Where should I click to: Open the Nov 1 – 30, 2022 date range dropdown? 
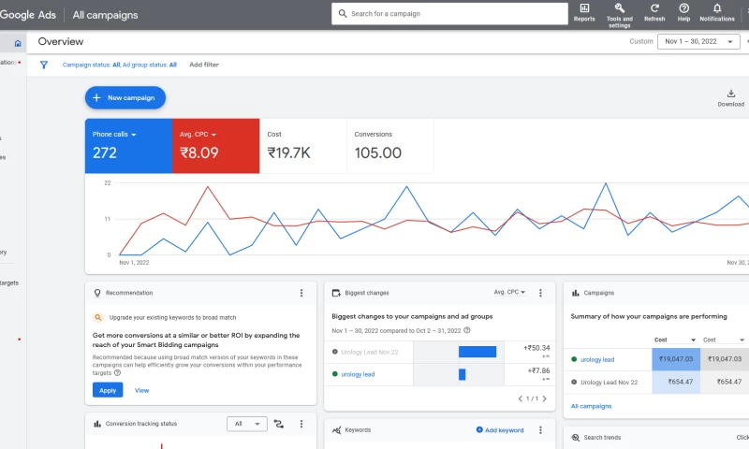coord(698,41)
